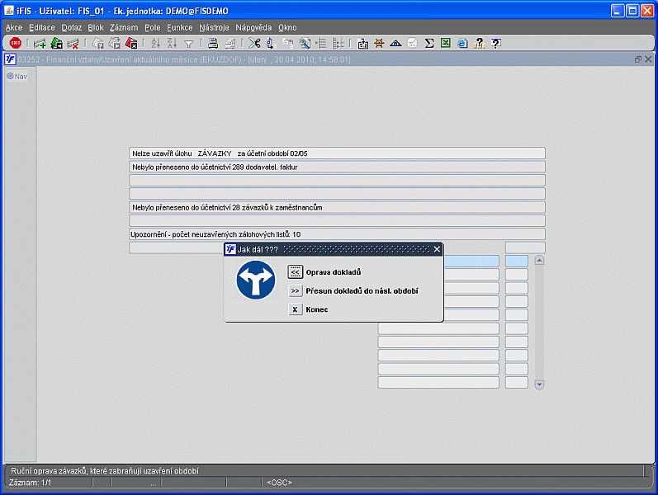
Task: Close the Jak dál ??? dialog
Action: coord(437,249)
